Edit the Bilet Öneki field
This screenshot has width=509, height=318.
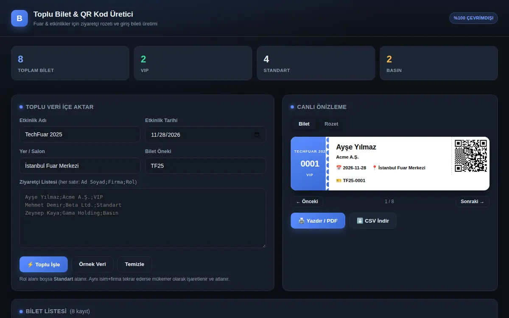tap(205, 166)
